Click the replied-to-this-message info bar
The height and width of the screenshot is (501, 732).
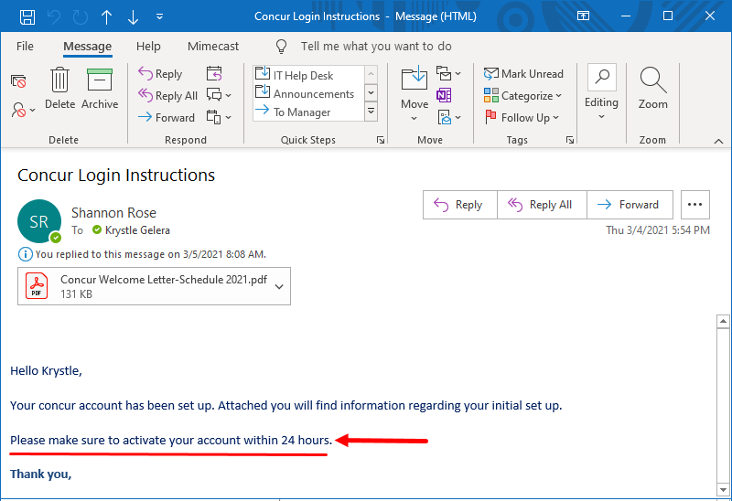click(x=142, y=254)
